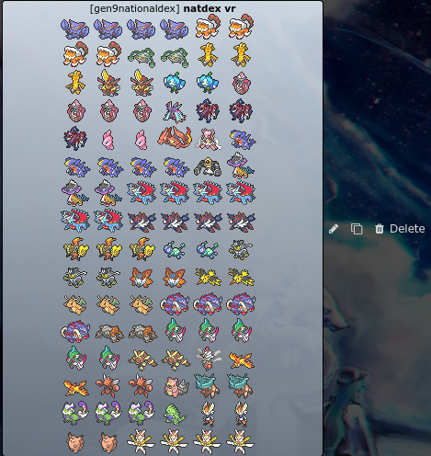This screenshot has width=431, height=456.
Task: Select the left Clefable sprite
Action: pos(75,441)
